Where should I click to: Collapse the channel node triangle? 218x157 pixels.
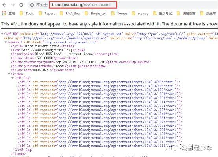coord(6,42)
